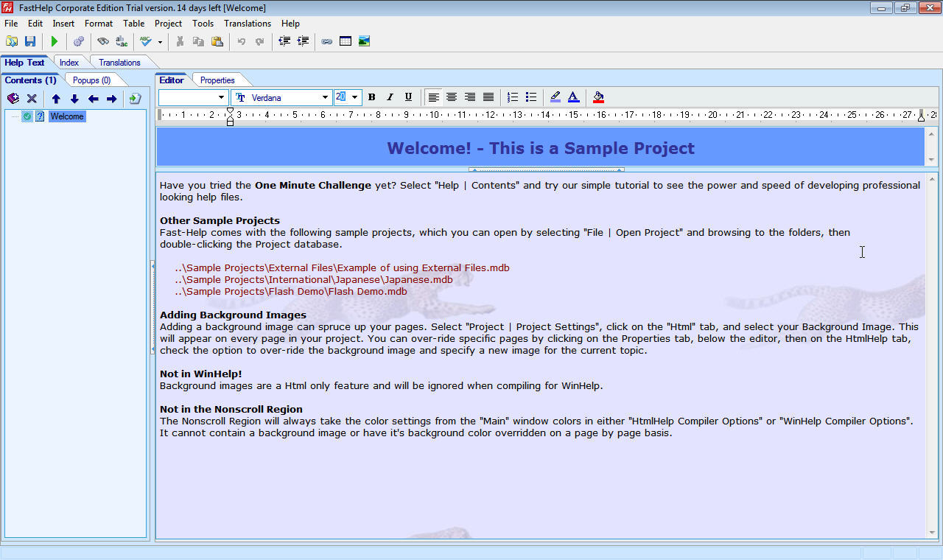Justify the text alignment
Viewport: 943px width, 560px height.
(x=488, y=97)
